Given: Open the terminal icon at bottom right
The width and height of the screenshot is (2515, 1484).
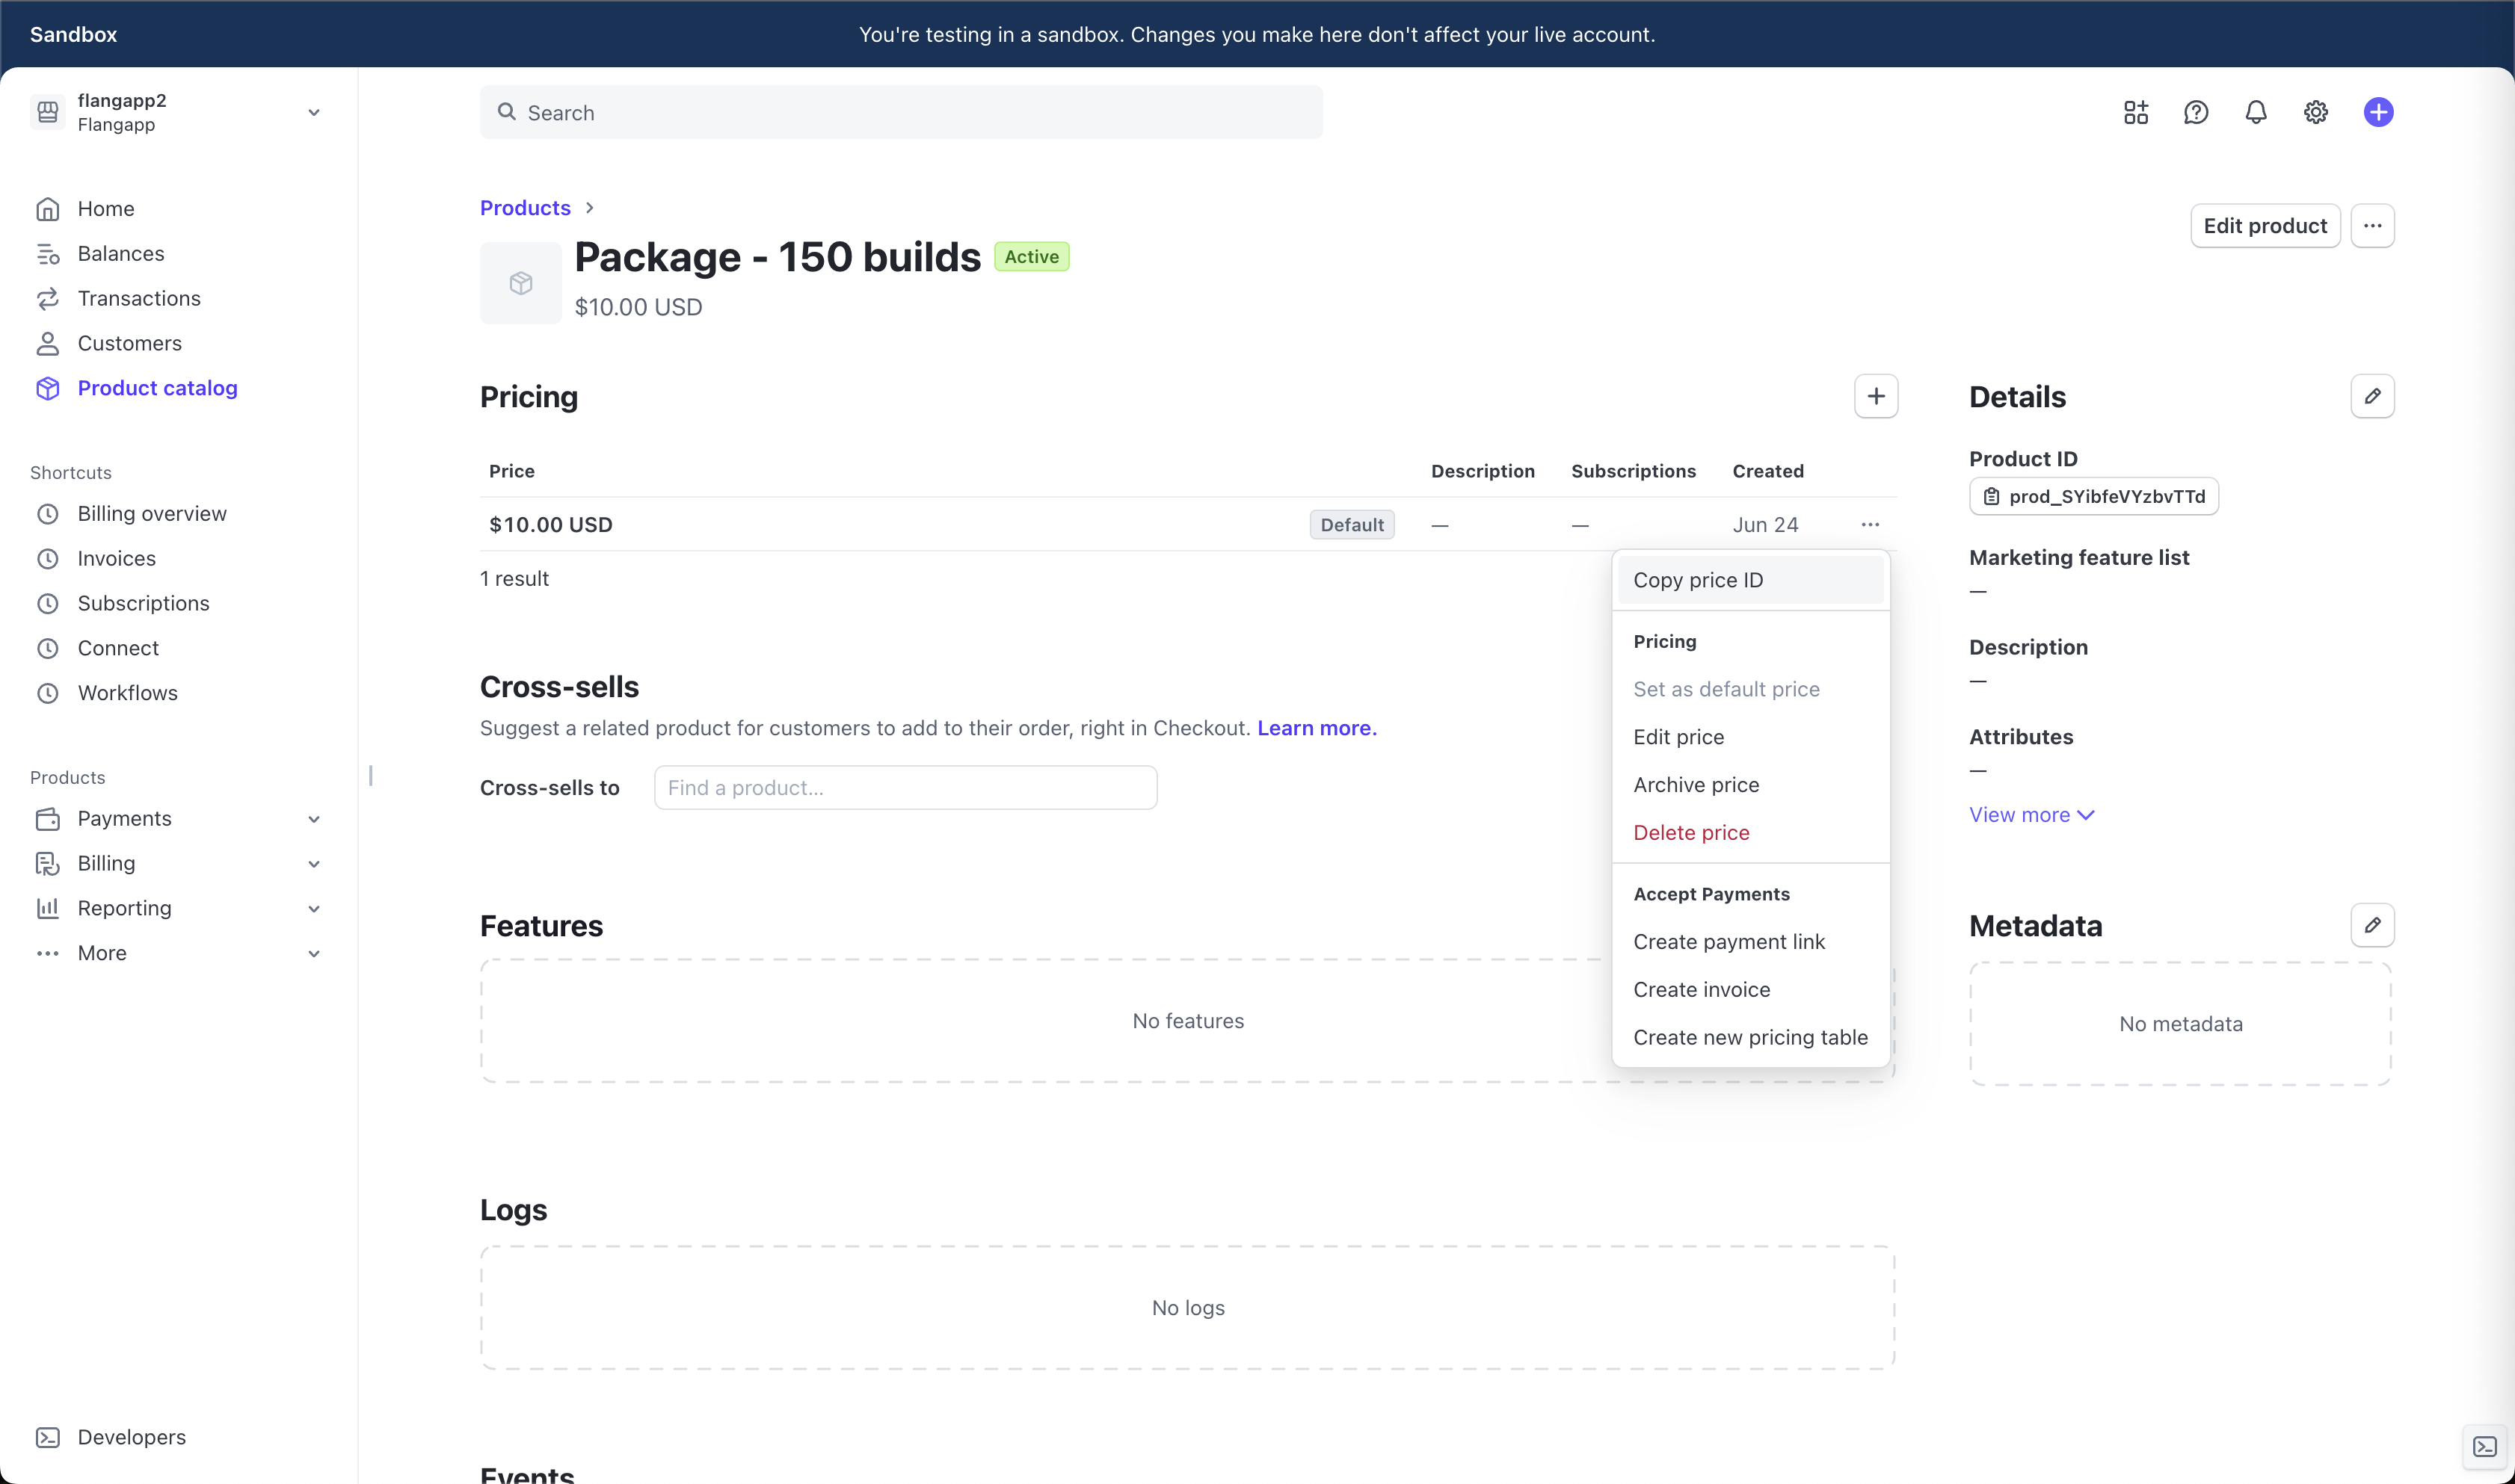Looking at the screenshot, I should 2484,1446.
